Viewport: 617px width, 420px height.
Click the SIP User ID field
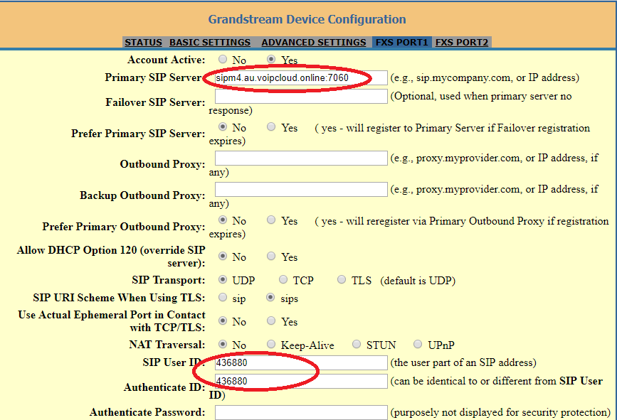pos(301,362)
